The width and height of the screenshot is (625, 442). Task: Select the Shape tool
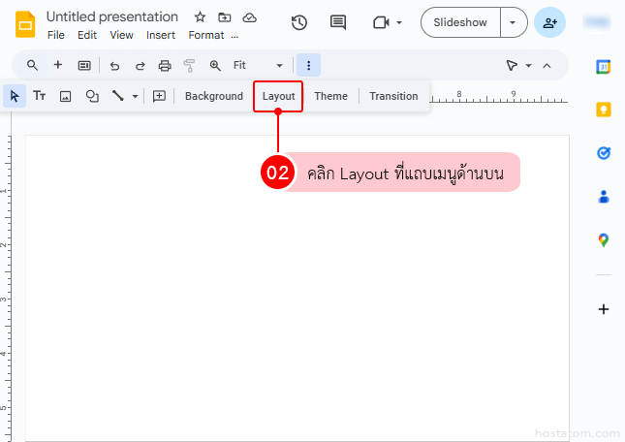pyautogui.click(x=92, y=96)
